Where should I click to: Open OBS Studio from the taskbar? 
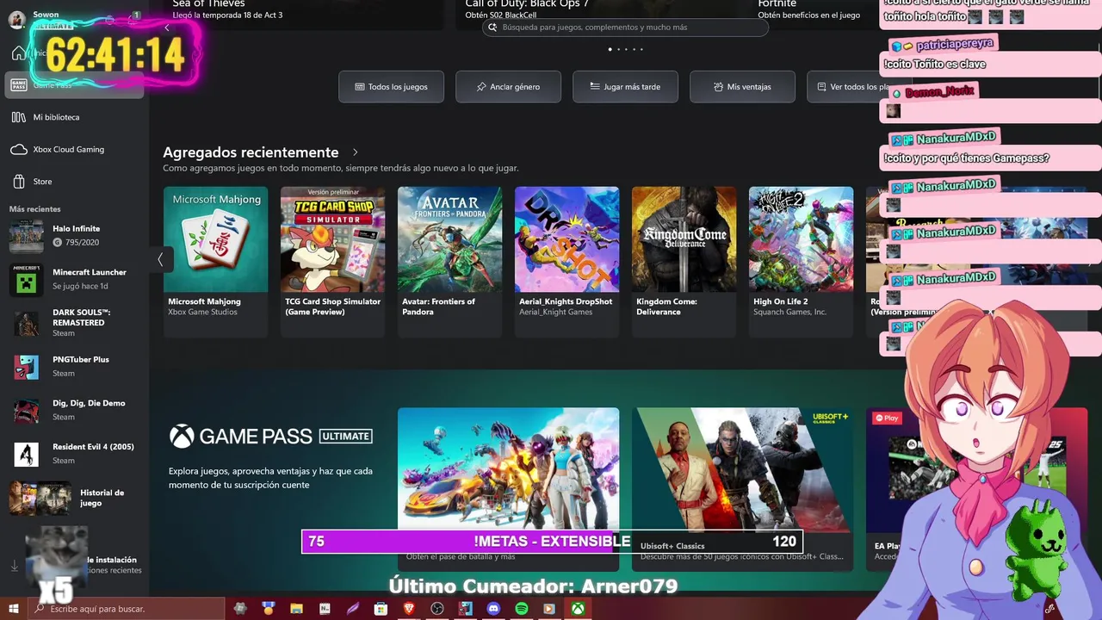coord(437,609)
